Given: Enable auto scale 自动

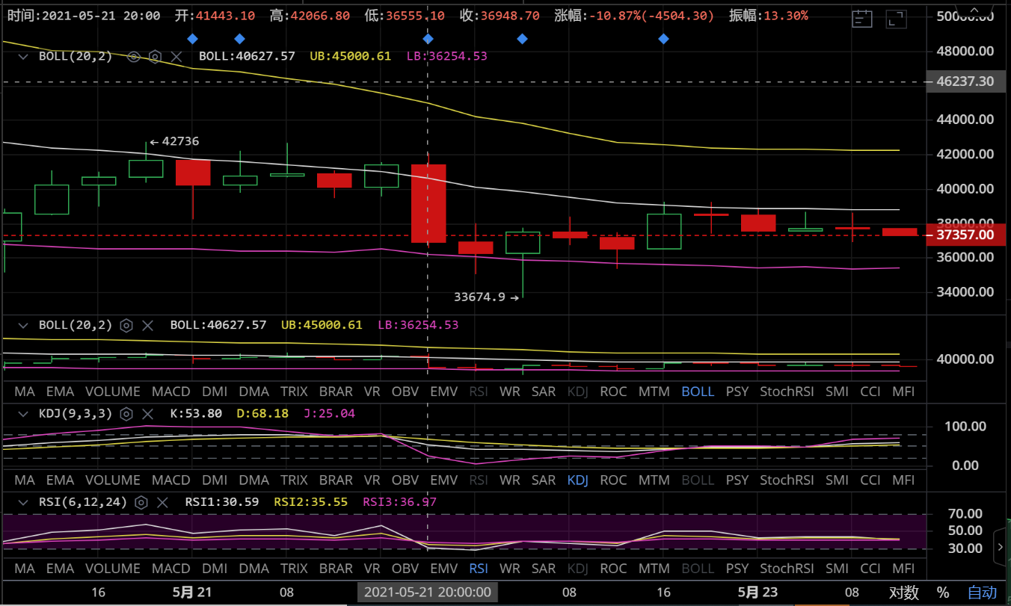Looking at the screenshot, I should pyautogui.click(x=982, y=593).
